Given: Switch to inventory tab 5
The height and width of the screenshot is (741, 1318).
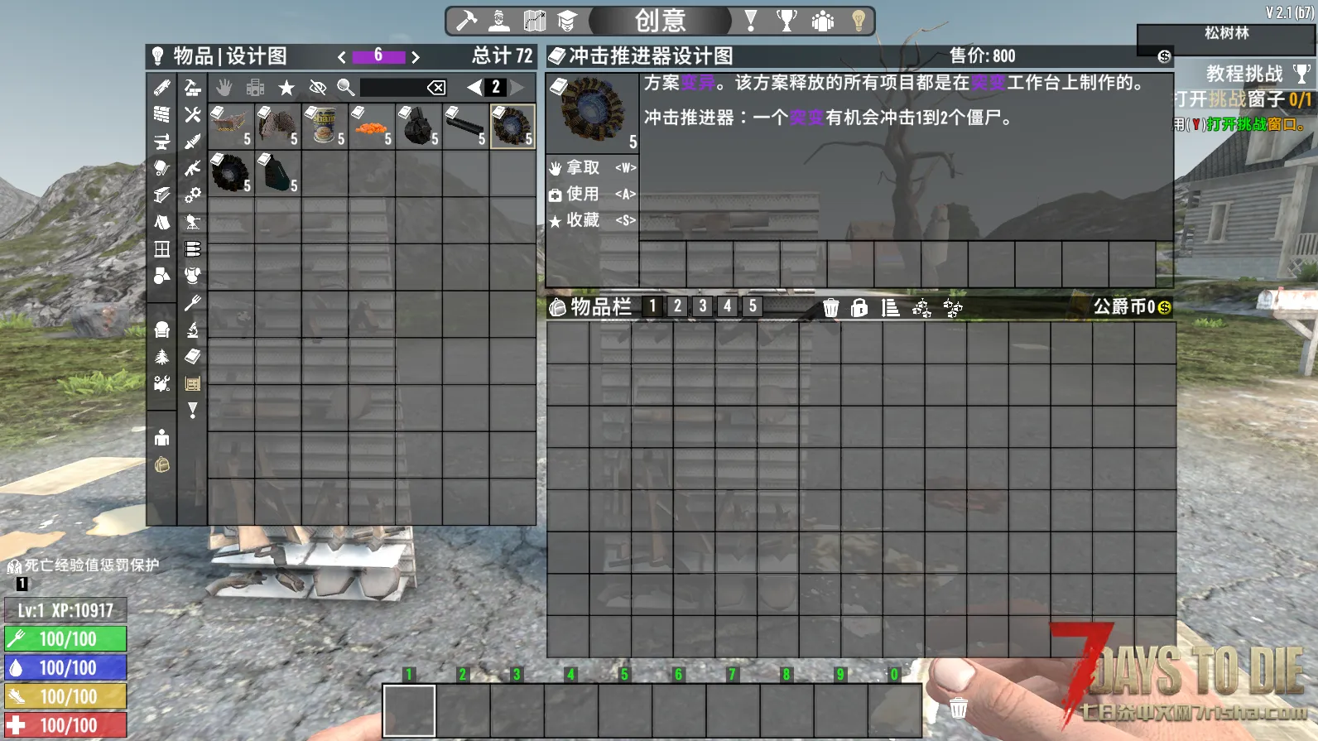Looking at the screenshot, I should coord(753,306).
